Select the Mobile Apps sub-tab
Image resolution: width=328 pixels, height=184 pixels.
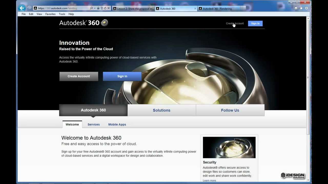(x=117, y=124)
